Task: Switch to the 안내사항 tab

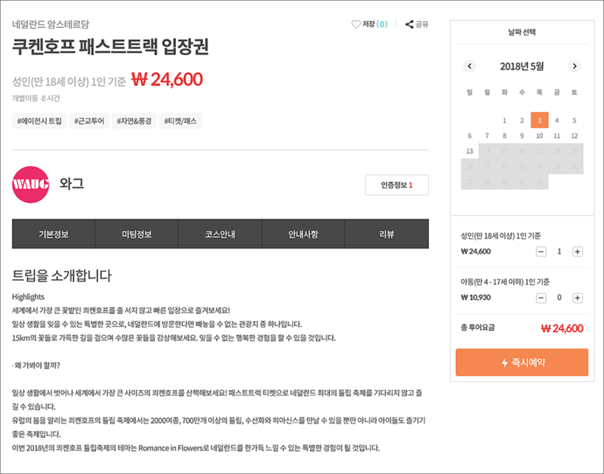Action: pyautogui.click(x=304, y=234)
